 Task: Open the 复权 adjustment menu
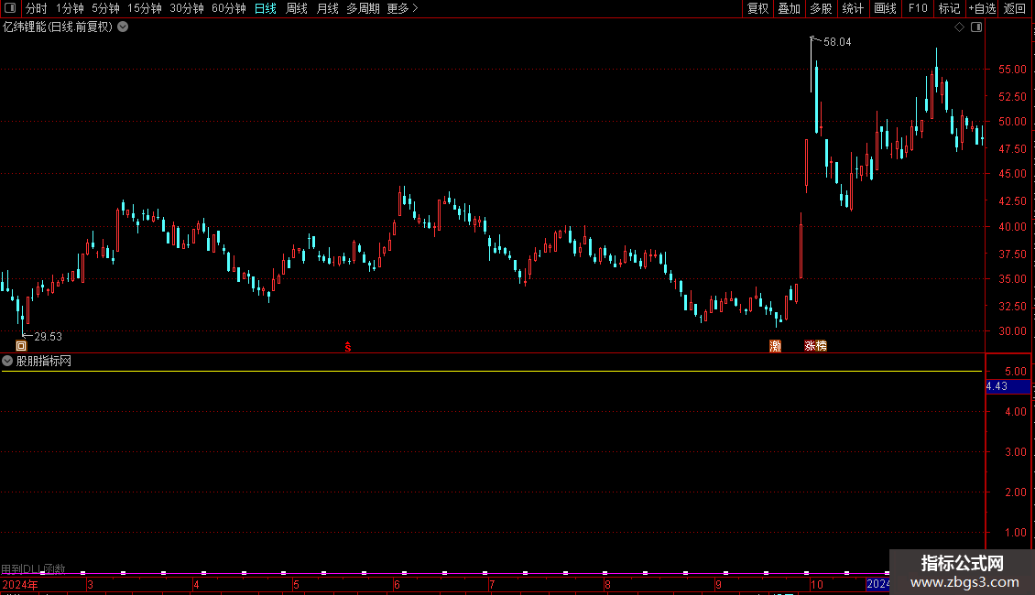757,8
